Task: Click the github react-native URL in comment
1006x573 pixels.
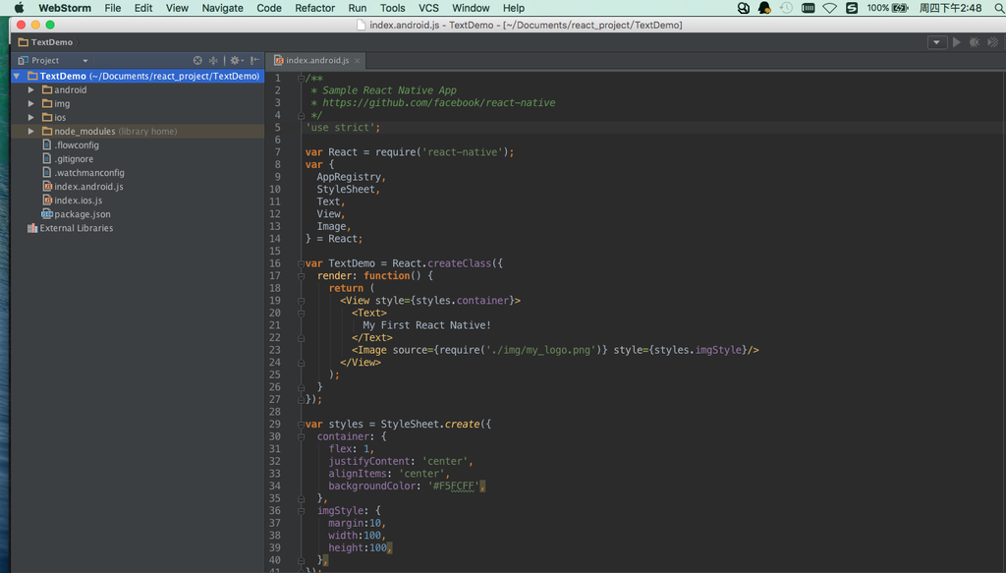Action: 439,102
